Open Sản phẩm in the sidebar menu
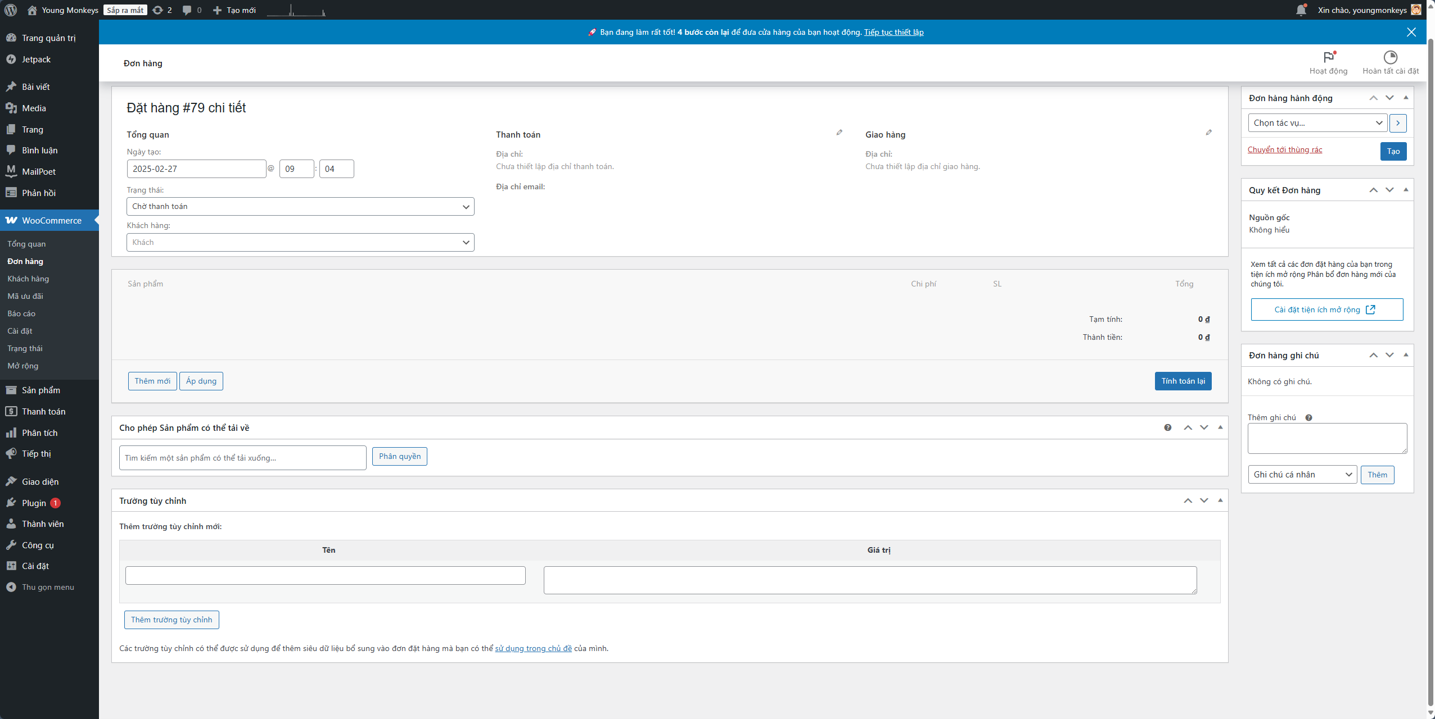This screenshot has width=1435, height=719. click(40, 390)
